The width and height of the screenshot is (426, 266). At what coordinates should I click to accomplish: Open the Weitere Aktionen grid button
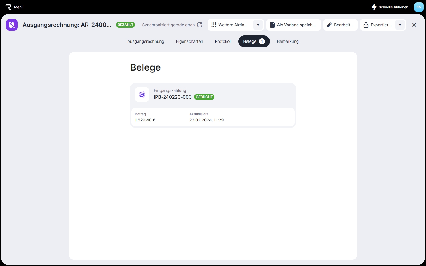click(230, 25)
